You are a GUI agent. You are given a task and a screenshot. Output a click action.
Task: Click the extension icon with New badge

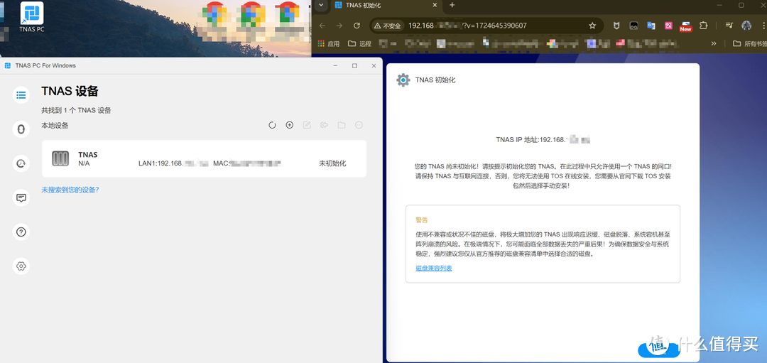pos(686,26)
